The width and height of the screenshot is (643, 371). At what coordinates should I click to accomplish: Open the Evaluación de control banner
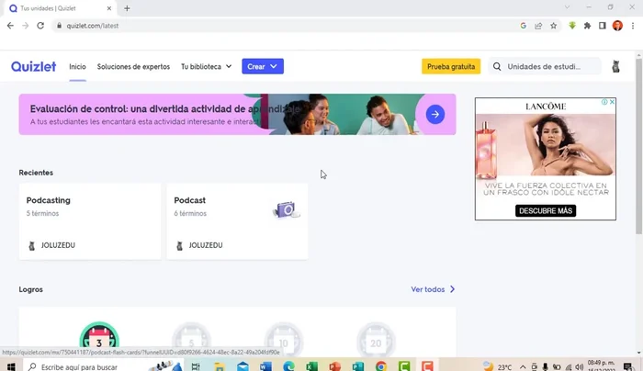click(237, 115)
